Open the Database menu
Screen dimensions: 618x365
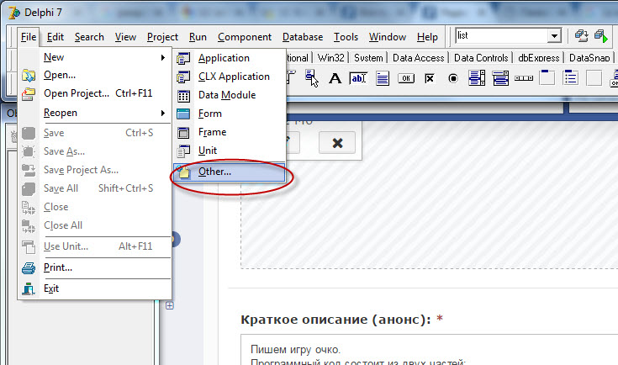point(303,37)
